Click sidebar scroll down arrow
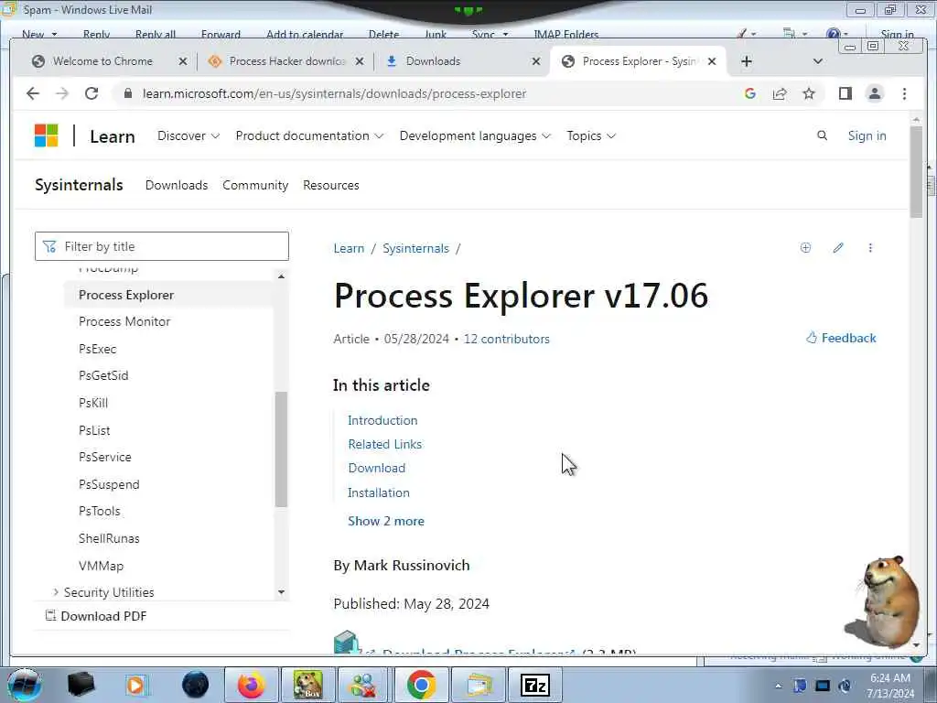The image size is (937, 703). click(281, 592)
